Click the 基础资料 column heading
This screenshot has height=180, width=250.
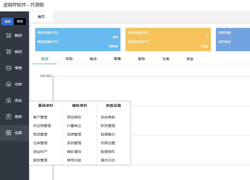coord(46,105)
